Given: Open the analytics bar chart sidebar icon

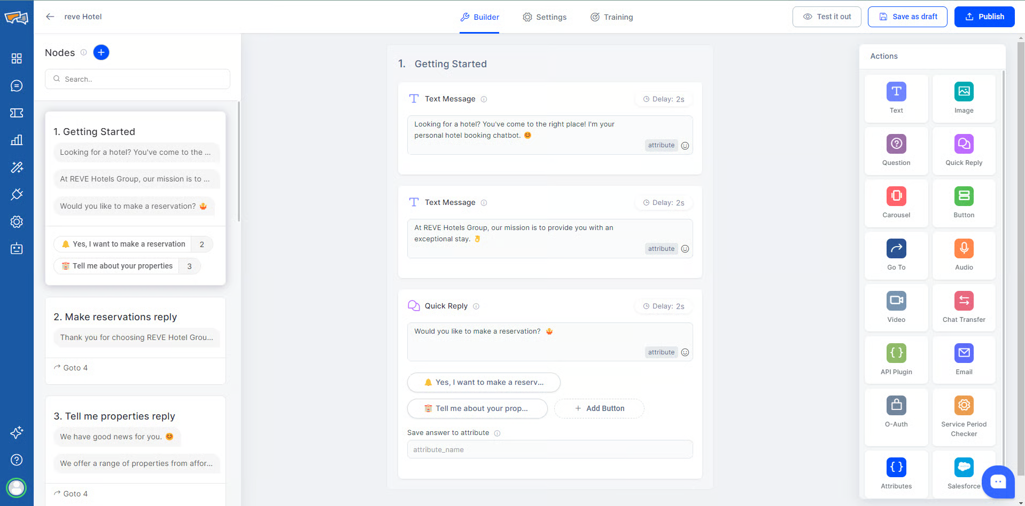Looking at the screenshot, I should tap(17, 140).
